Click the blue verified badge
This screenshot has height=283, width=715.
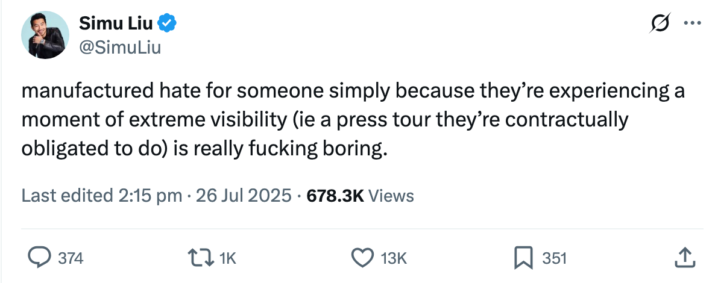coord(167,24)
